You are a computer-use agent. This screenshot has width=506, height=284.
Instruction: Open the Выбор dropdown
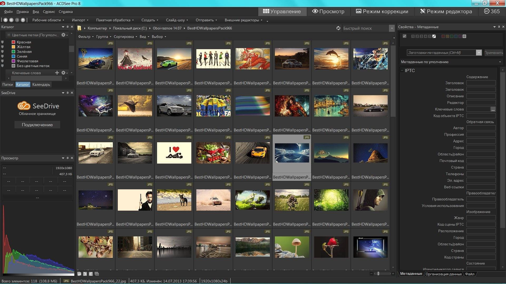(x=159, y=37)
